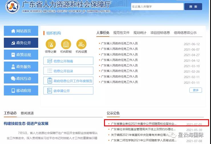Go to 网站首页 in the sidebar
The height and width of the screenshot is (144, 211).
(x=21, y=31)
